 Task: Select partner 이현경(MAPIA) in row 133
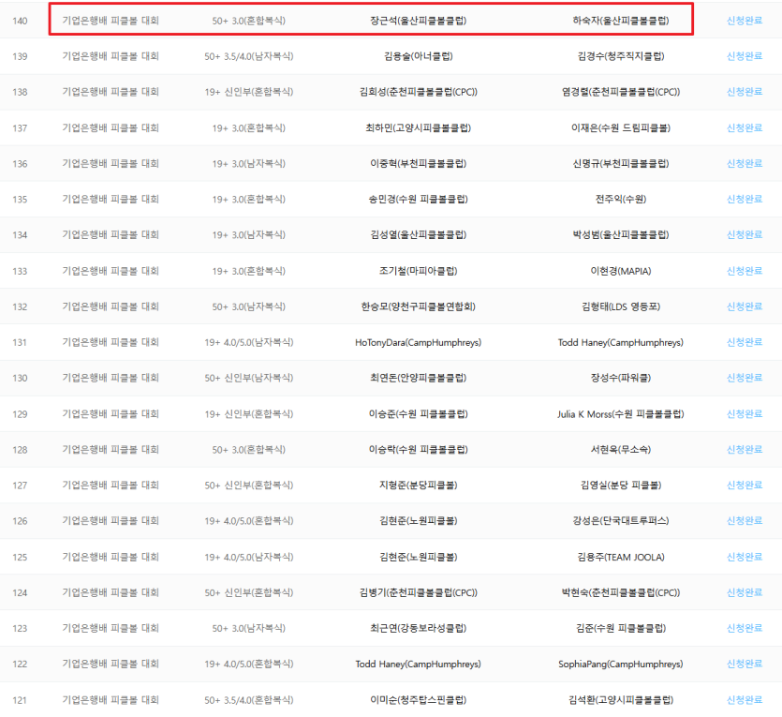(620, 271)
